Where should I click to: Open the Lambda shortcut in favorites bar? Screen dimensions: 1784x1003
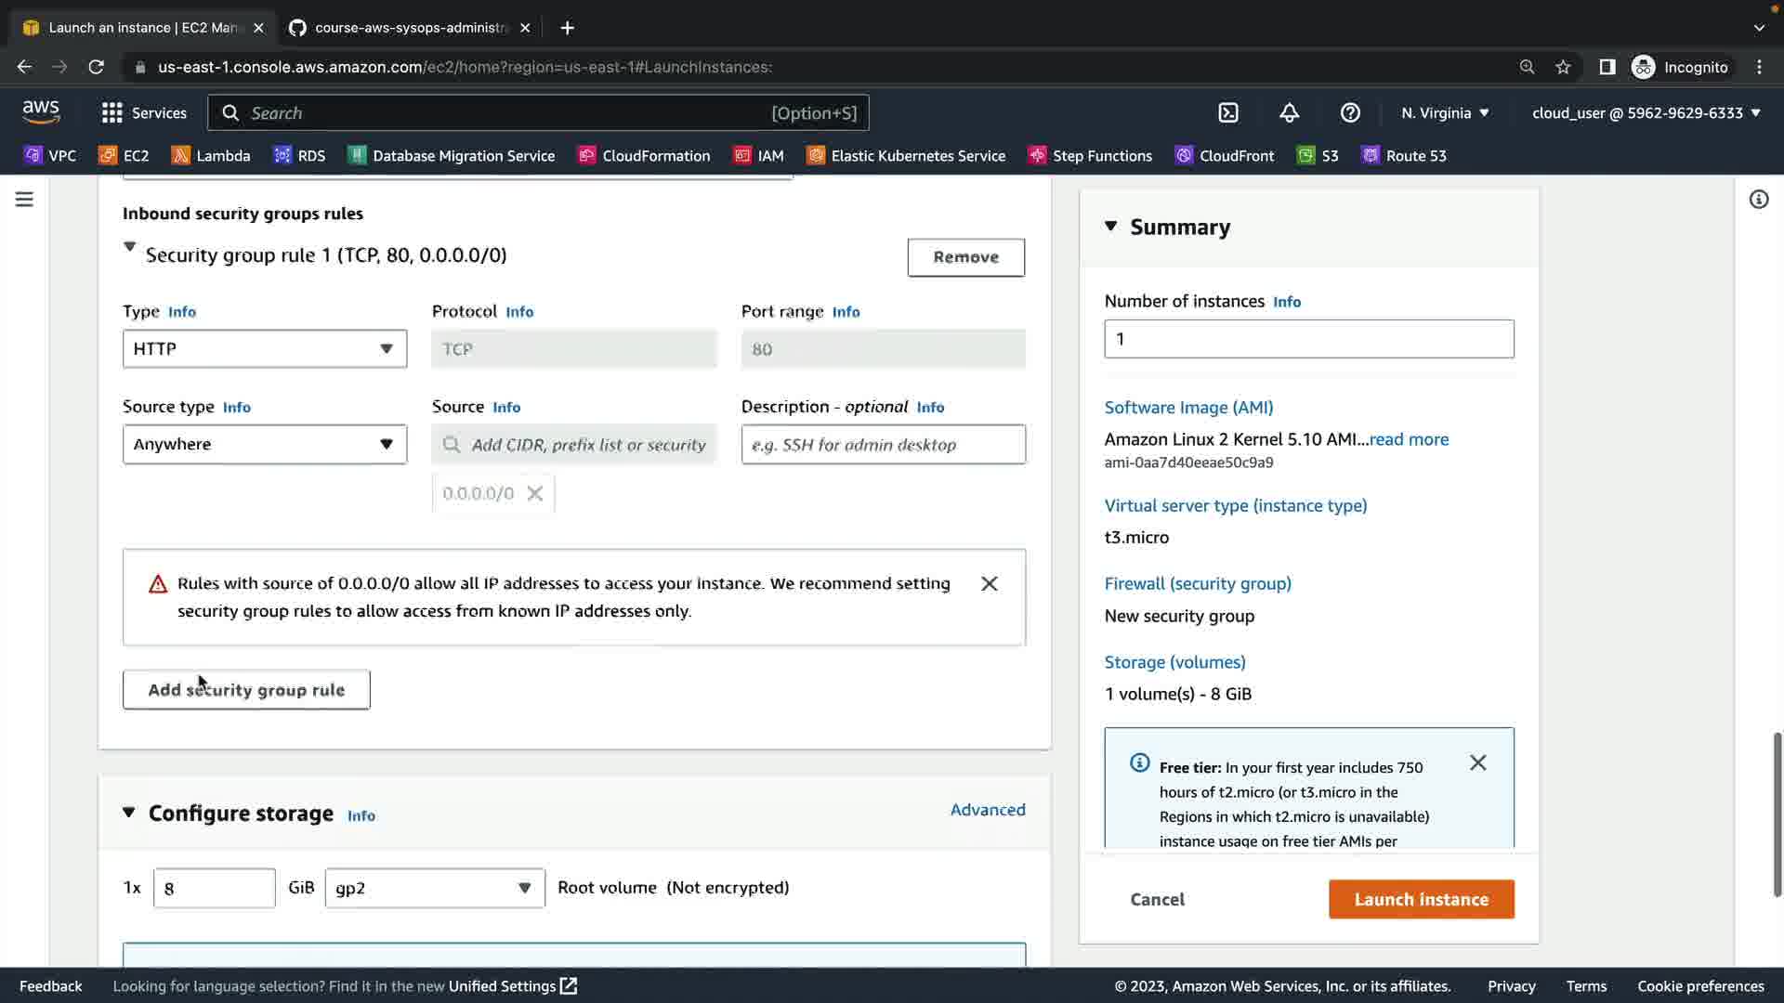(211, 155)
